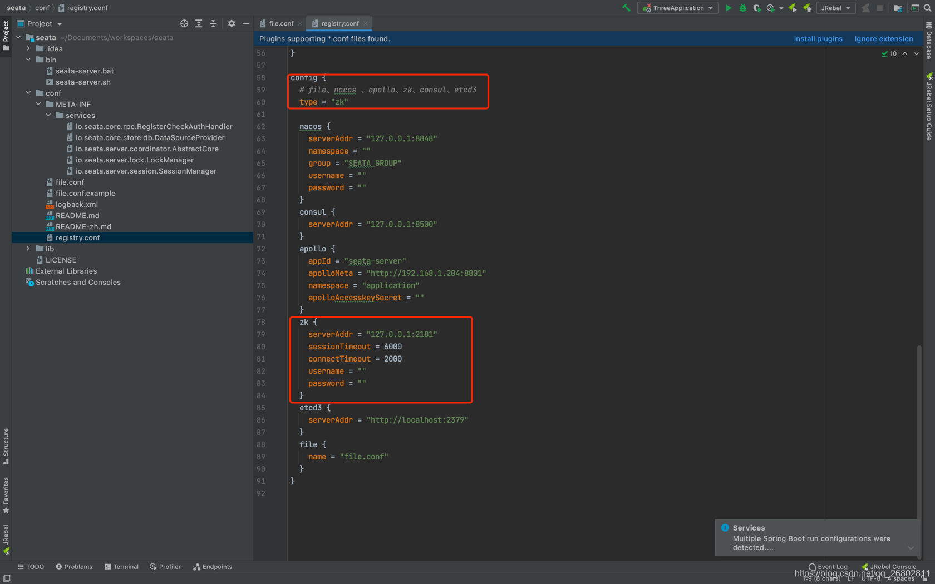Image resolution: width=935 pixels, height=584 pixels.
Task: Click the inspection warnings count indicator
Action: click(x=889, y=54)
